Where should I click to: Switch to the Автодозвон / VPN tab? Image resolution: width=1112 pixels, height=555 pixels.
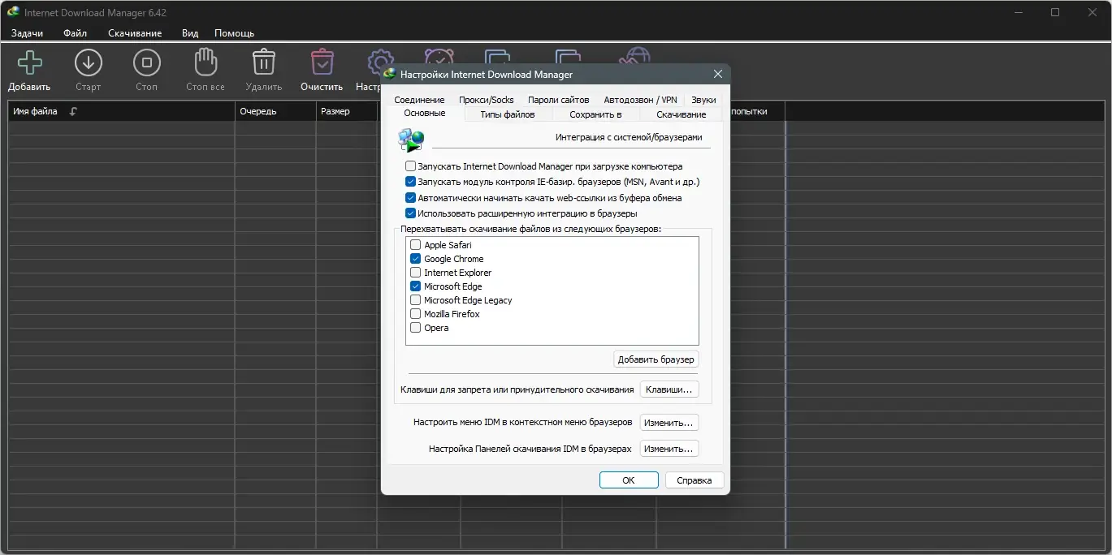pos(640,100)
